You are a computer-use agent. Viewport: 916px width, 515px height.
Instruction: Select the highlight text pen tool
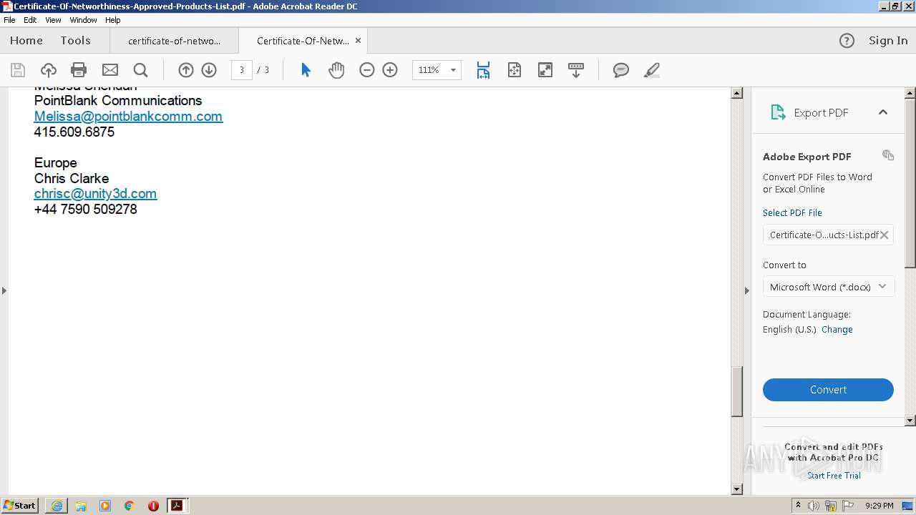click(652, 70)
